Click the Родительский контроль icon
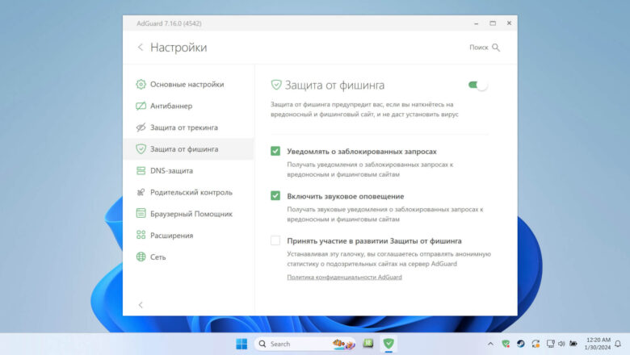The image size is (630, 355). pos(141,192)
